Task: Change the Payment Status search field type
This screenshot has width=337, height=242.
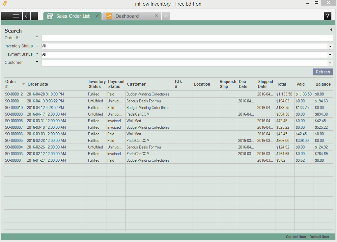Action: coord(37,54)
